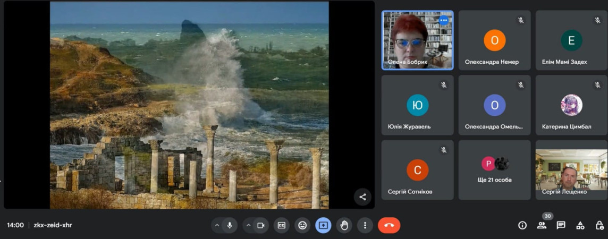The image size is (608, 239).
Task: Select the 'Ще 21 особа' tile
Action: pyautogui.click(x=494, y=169)
